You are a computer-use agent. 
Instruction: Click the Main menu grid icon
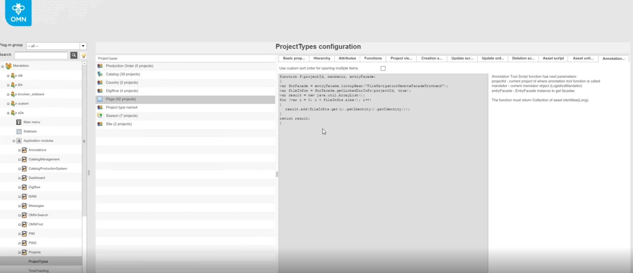pyautogui.click(x=19, y=122)
